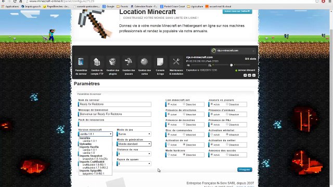Select Désactivé for Présence de monstres
This screenshot has height=187, width=333.
pyautogui.click(x=184, y=125)
